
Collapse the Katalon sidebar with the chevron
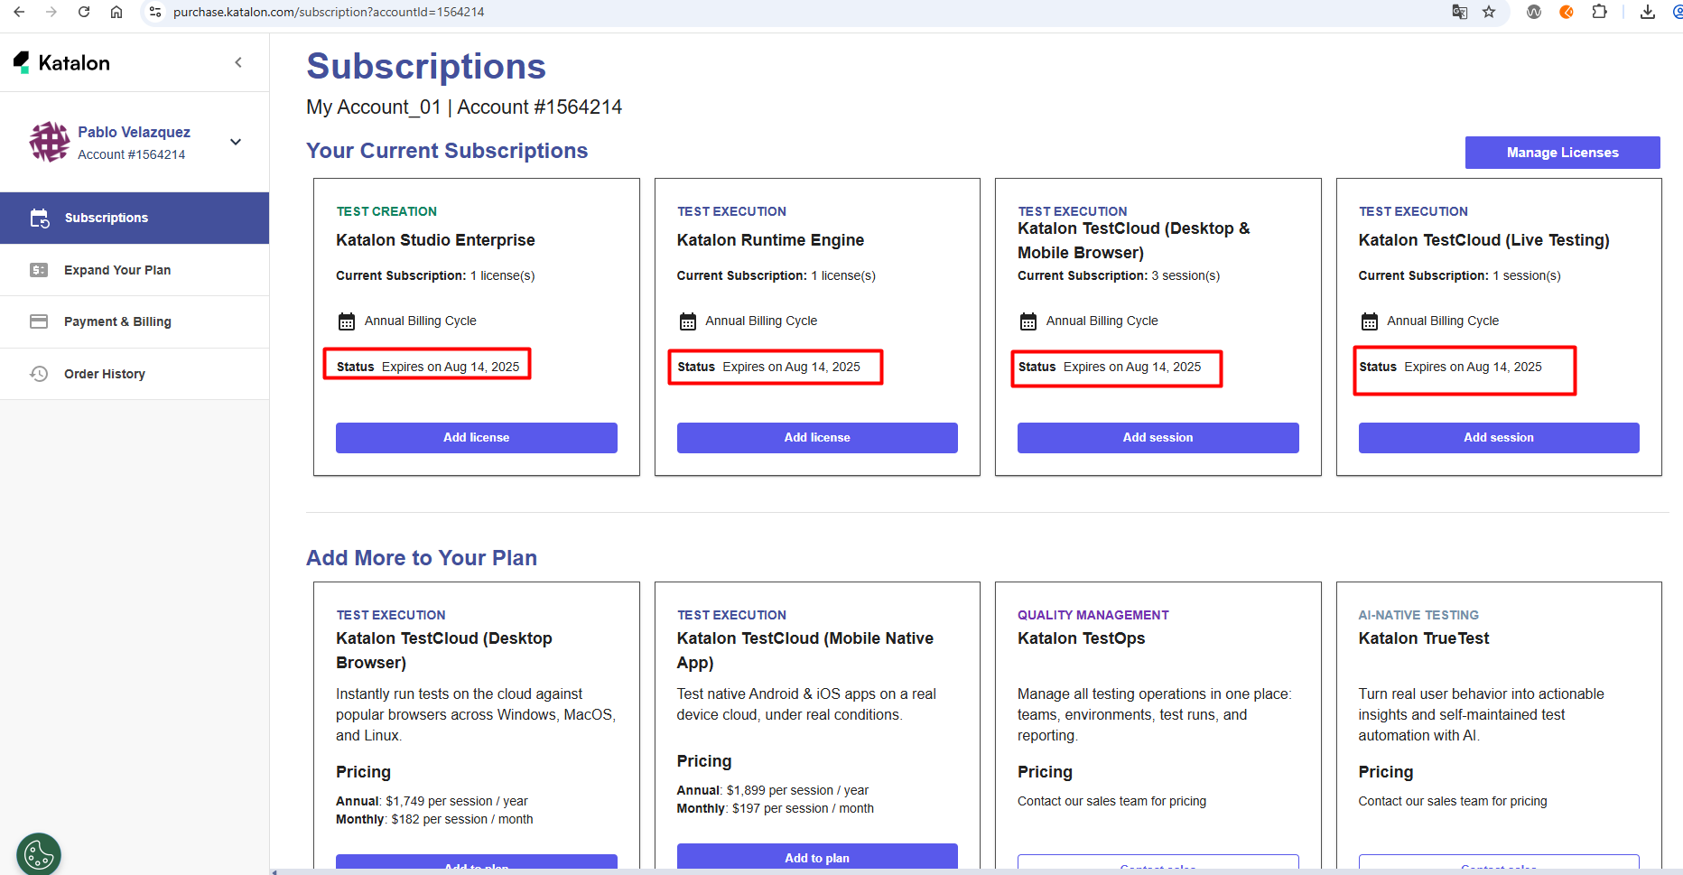[x=238, y=62]
